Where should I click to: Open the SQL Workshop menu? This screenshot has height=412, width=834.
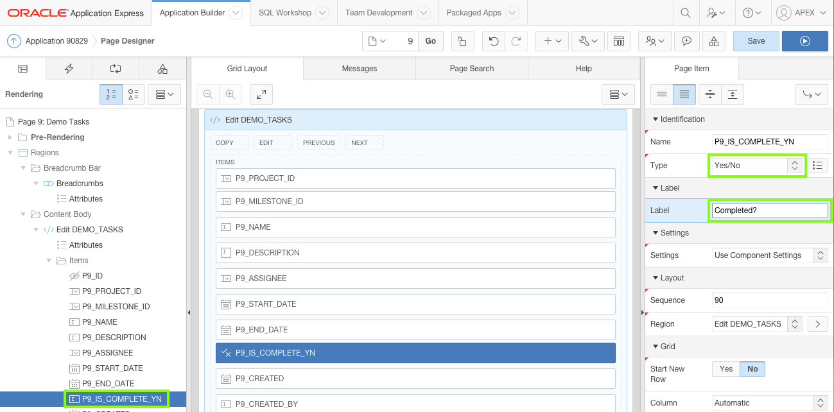pos(285,12)
